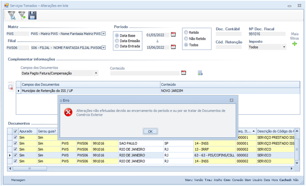Screen dimensions: 306x186
Task: Choose the Data Entrada period option
Action: pyautogui.click(x=117, y=46)
